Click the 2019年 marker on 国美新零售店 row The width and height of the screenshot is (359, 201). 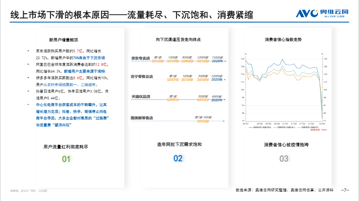coord(203,121)
